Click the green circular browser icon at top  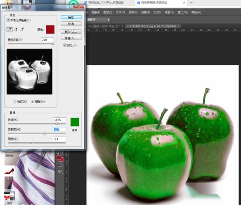coord(74,3)
